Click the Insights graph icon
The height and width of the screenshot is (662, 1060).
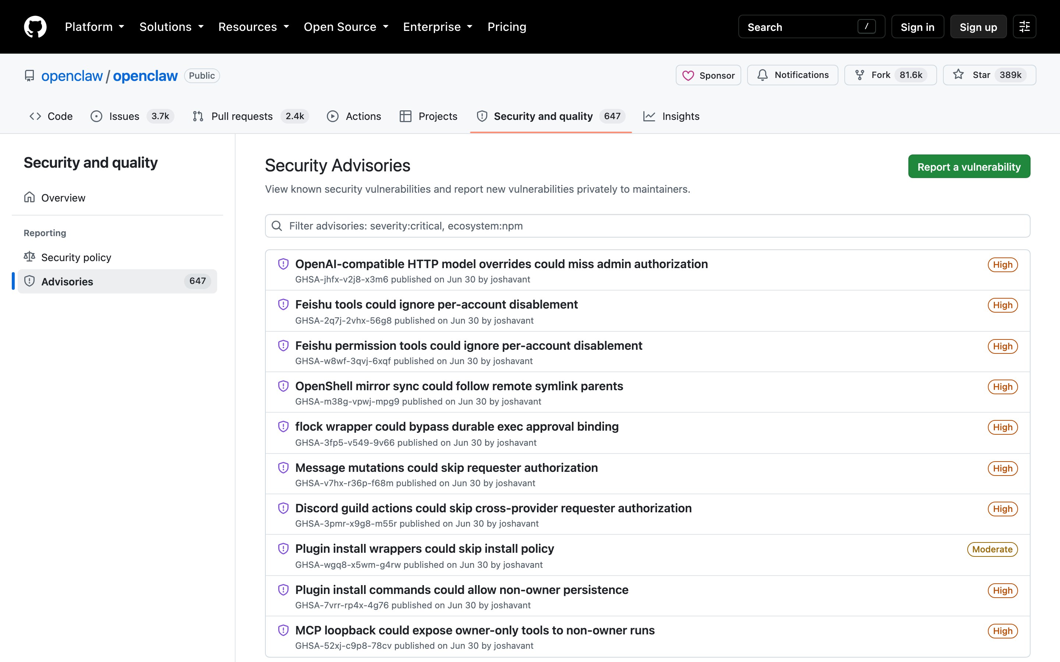coord(649,116)
